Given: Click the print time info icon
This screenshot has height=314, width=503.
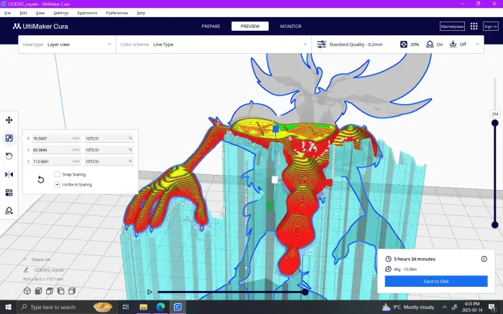Looking at the screenshot, I should point(484,259).
